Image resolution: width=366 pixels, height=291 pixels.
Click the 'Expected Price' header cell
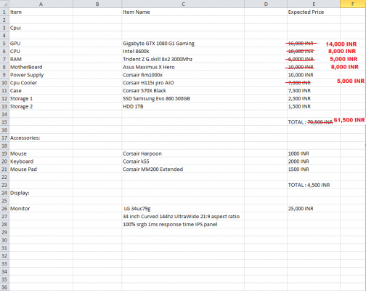click(x=314, y=12)
